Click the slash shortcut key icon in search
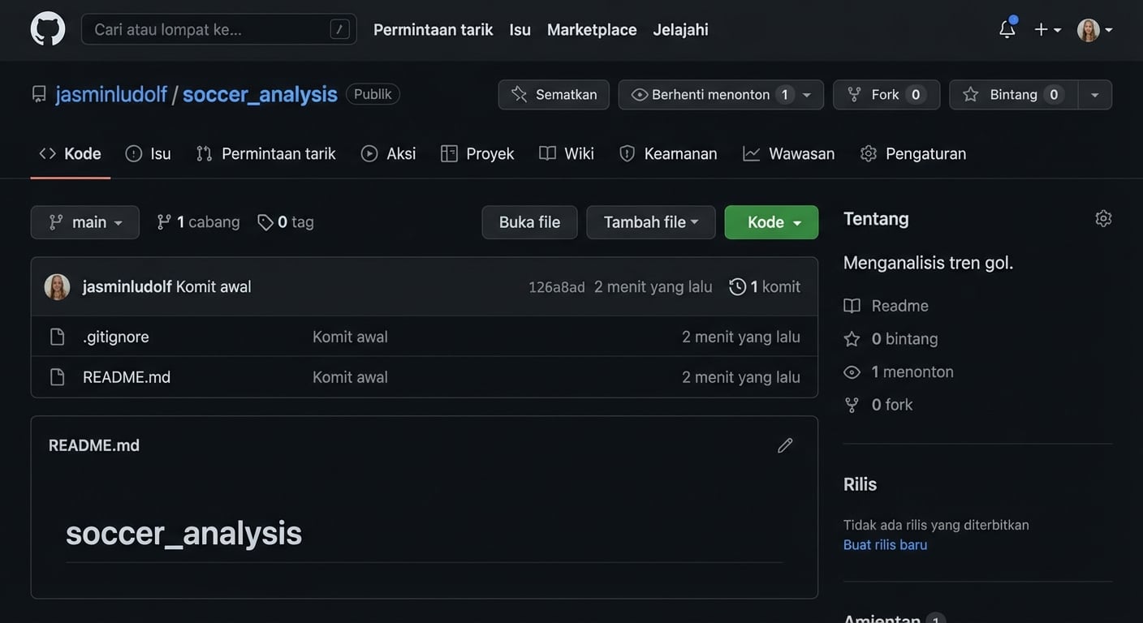 click(339, 29)
